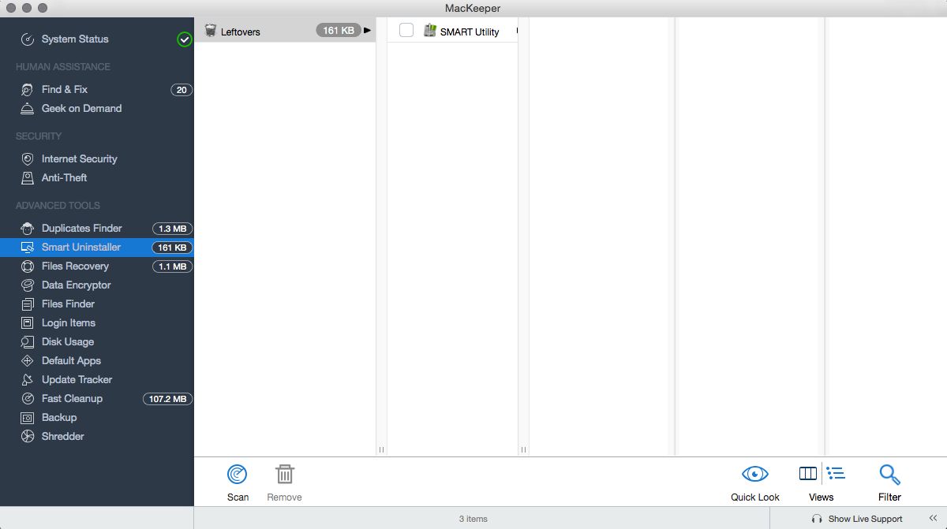Screen dimensions: 947x529
Task: Click the Disk Usage icon
Action: [28, 341]
